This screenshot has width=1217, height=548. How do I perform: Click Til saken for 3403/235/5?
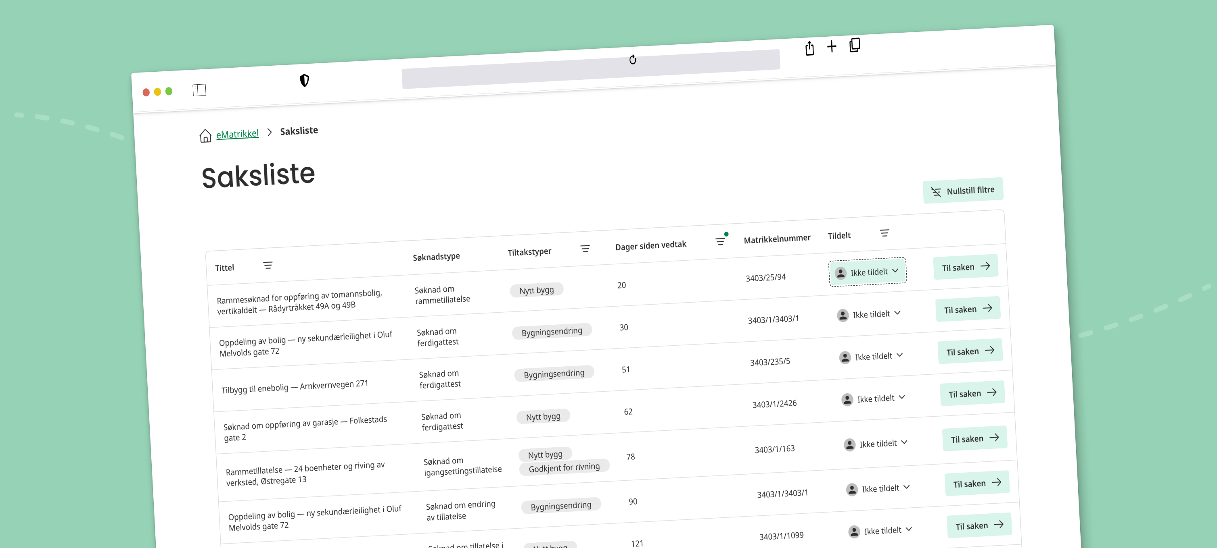[970, 351]
